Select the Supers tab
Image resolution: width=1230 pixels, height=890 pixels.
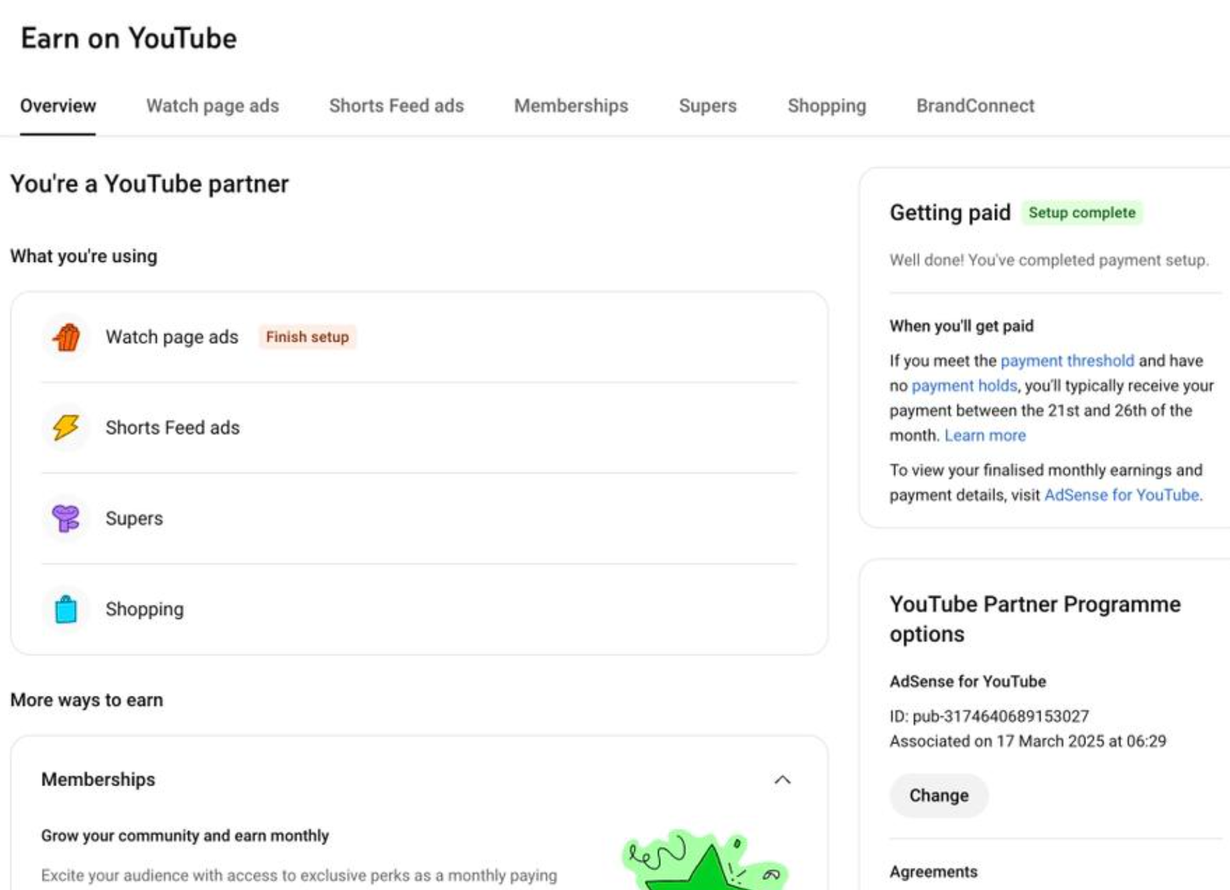tap(707, 106)
